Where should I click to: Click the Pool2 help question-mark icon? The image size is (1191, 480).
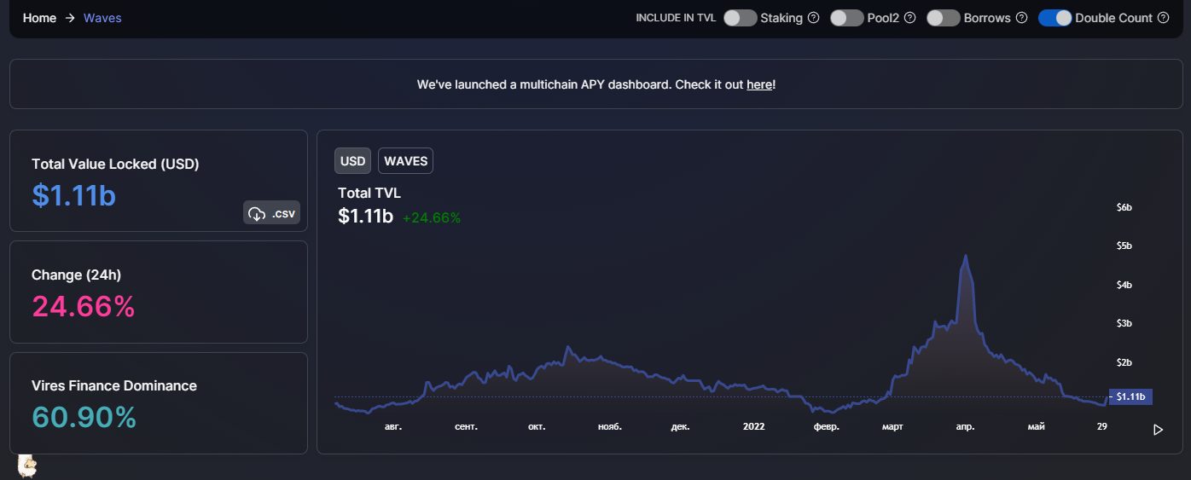909,18
